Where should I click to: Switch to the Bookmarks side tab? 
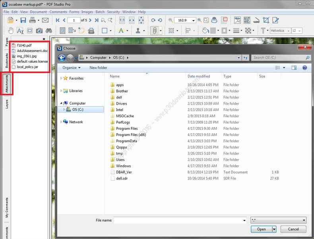pyautogui.click(x=7, y=61)
